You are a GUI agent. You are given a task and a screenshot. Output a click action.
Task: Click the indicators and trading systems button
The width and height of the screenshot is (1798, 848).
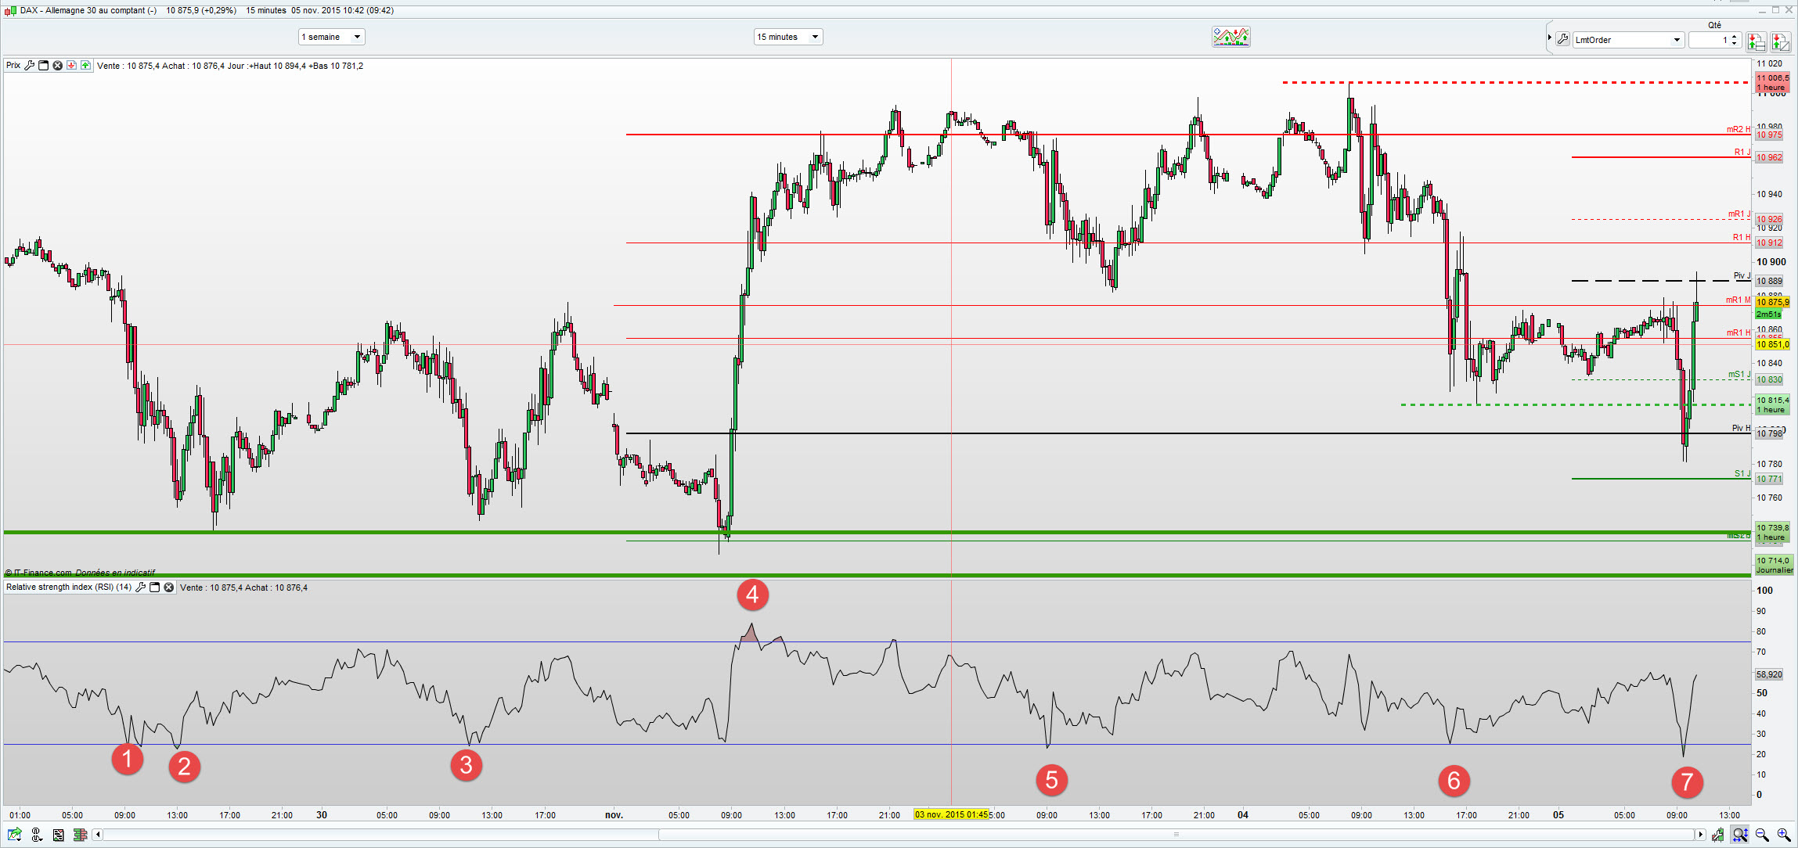[x=1230, y=37]
